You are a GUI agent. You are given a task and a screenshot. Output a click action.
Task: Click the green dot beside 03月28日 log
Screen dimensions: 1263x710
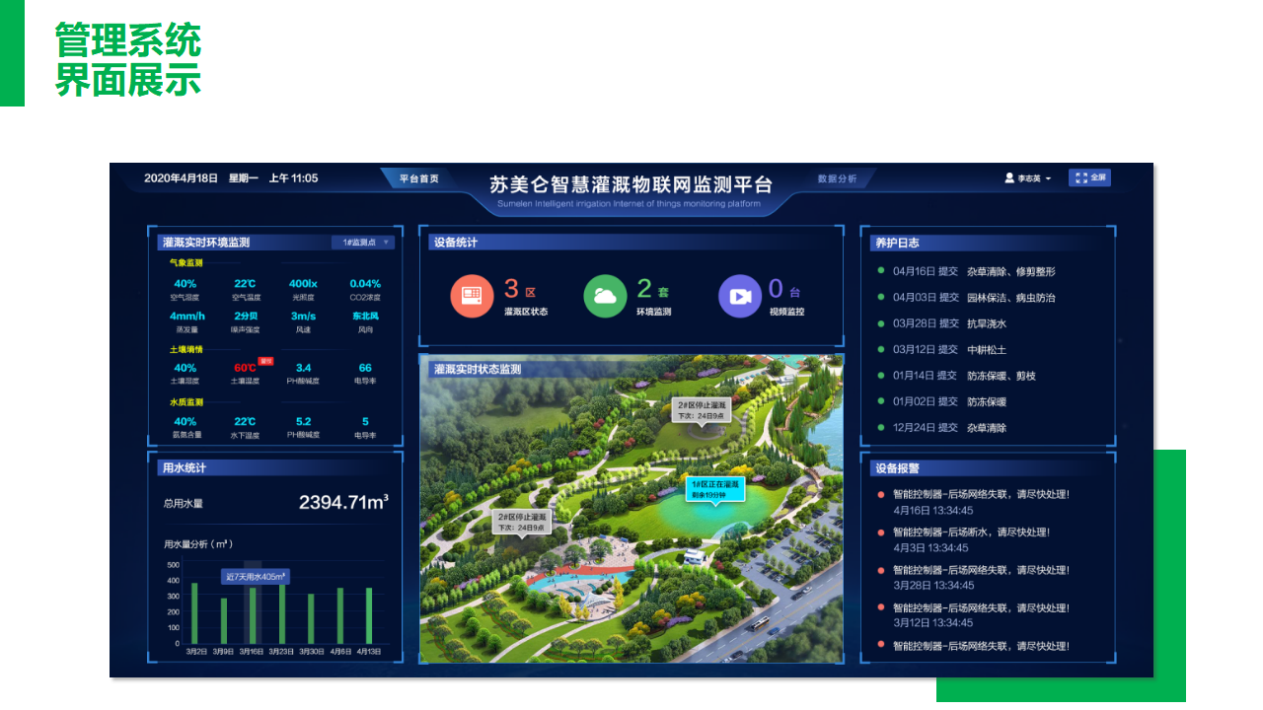pyautogui.click(x=880, y=323)
